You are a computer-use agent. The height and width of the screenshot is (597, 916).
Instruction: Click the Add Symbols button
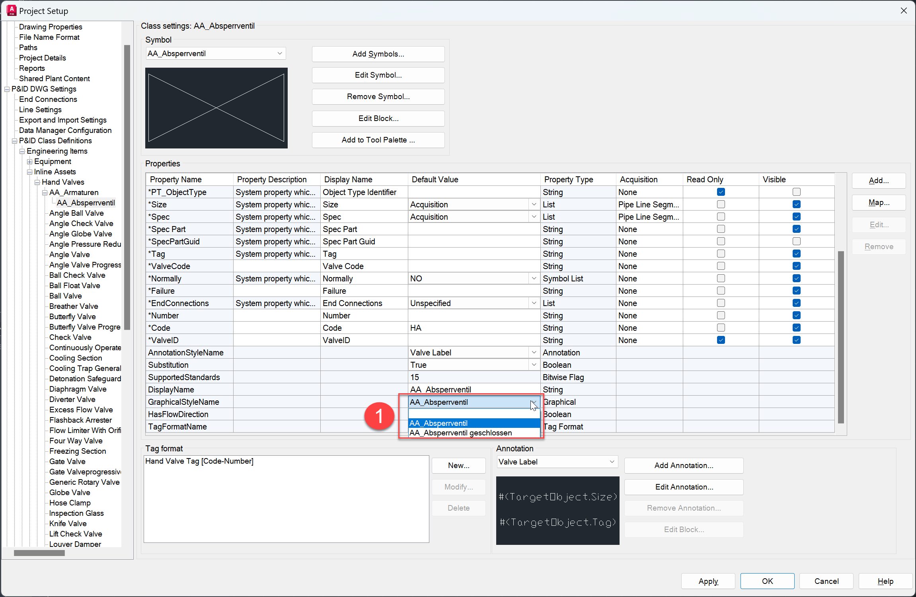click(378, 54)
